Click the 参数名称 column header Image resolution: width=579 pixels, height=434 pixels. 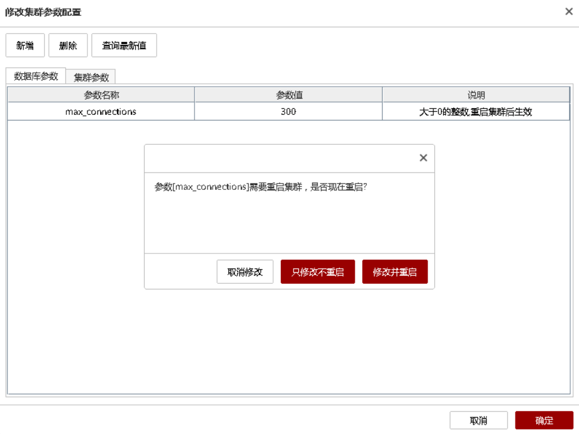[x=101, y=95]
